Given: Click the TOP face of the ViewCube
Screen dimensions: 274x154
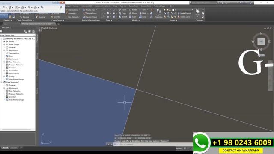Looking at the screenshot, I should (x=261, y=41).
